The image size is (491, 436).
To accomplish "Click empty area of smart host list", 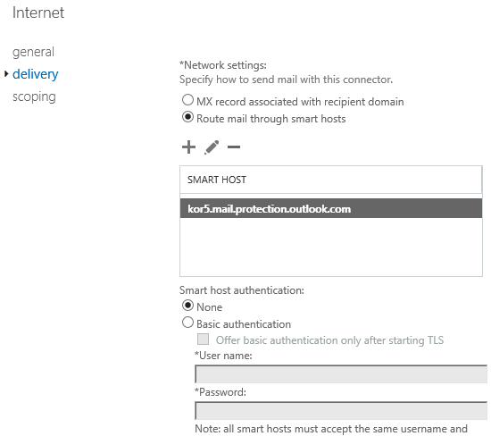I will 331,247.
